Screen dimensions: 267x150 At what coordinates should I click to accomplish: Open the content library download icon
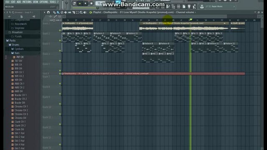point(202,7)
